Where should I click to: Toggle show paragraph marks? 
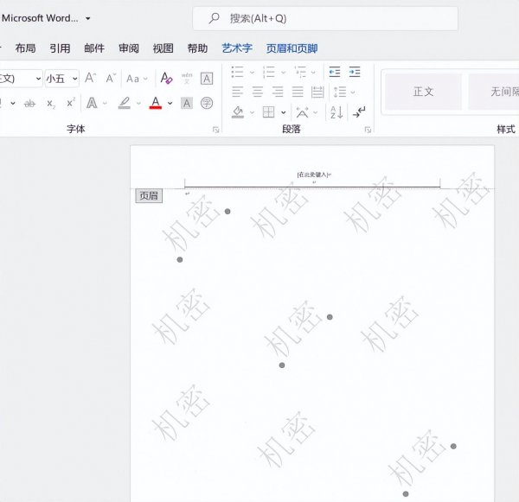point(359,112)
